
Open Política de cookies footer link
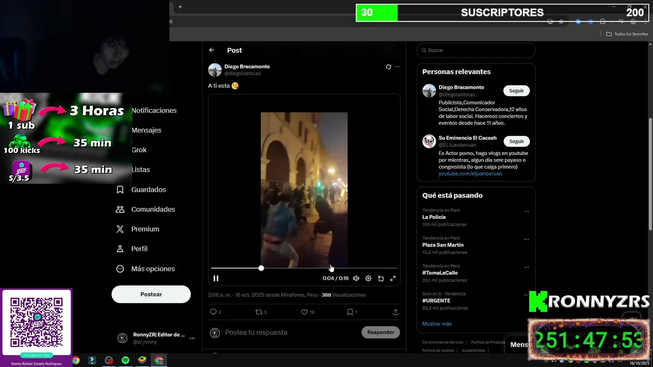click(438, 350)
